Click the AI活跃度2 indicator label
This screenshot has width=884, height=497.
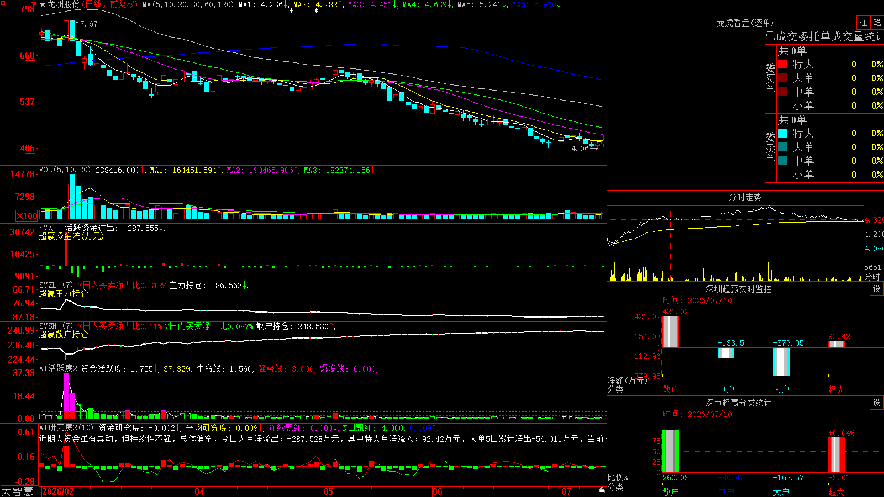[59, 369]
